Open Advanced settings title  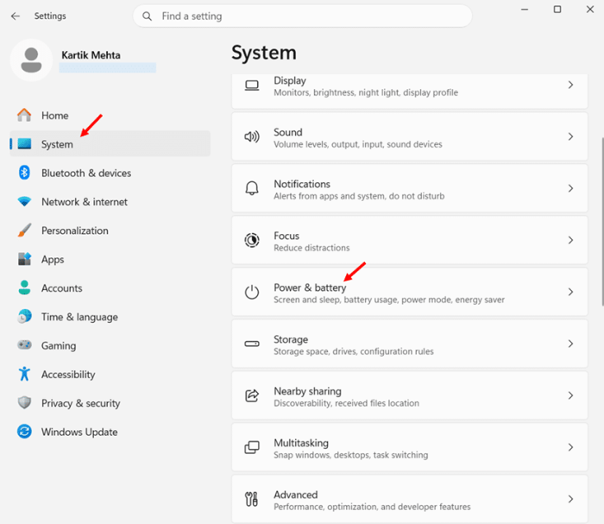click(x=296, y=495)
